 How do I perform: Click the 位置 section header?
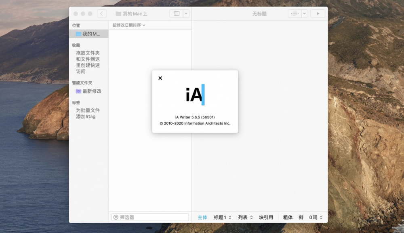76,25
